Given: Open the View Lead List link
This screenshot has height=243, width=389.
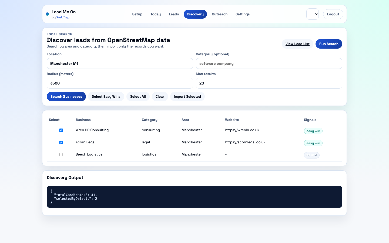Looking at the screenshot, I should (x=297, y=44).
